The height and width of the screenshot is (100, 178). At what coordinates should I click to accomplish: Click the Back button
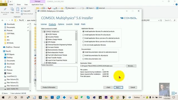(108, 87)
